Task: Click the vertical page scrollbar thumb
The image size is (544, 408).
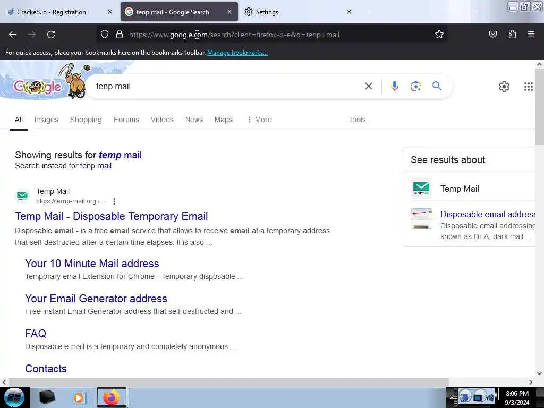Action: pyautogui.click(x=539, y=106)
